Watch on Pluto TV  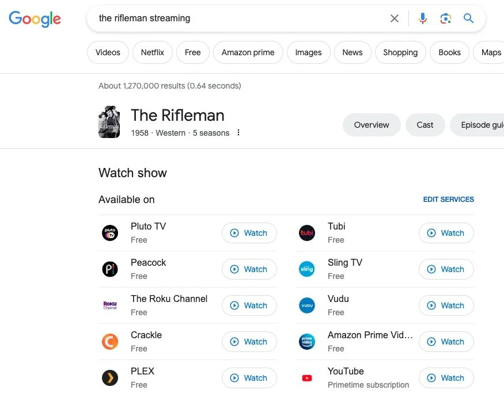(249, 233)
